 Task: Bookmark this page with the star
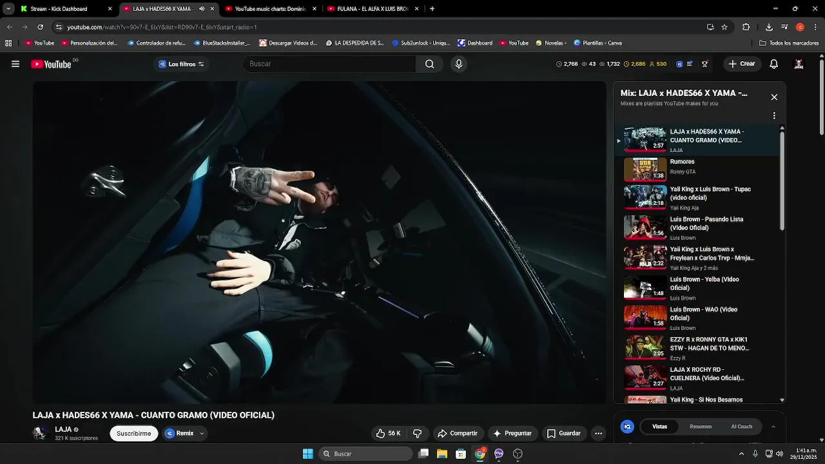tap(724, 27)
